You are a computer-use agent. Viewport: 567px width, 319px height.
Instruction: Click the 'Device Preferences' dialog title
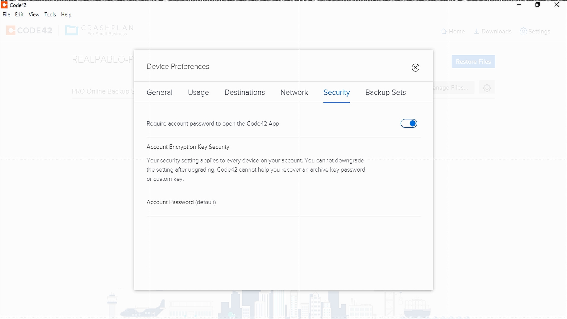[x=178, y=66]
